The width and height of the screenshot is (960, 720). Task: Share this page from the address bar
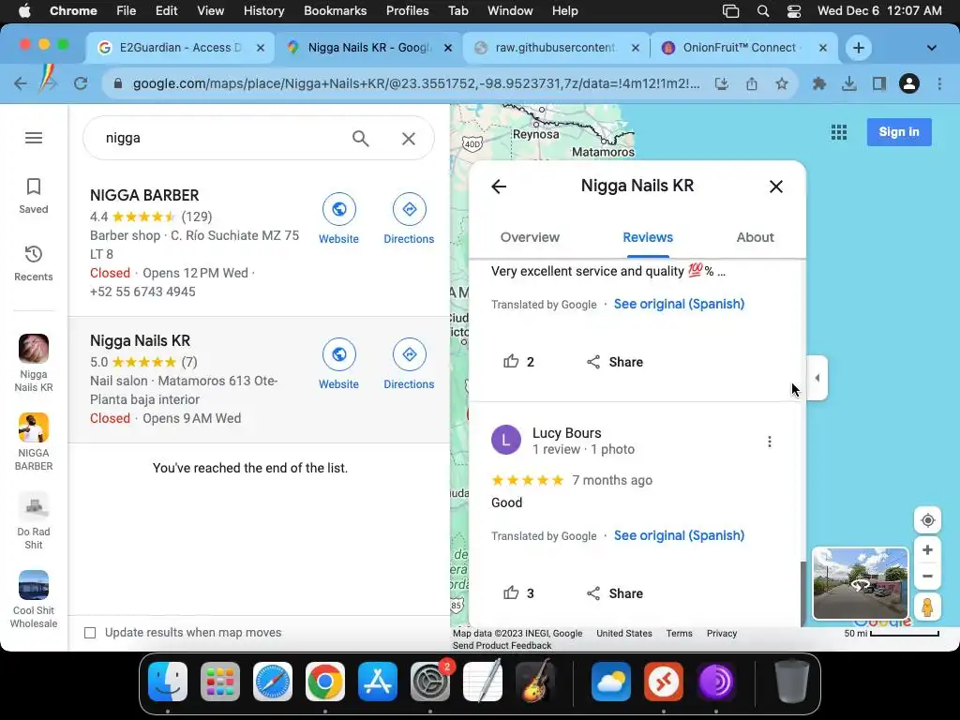point(752,83)
